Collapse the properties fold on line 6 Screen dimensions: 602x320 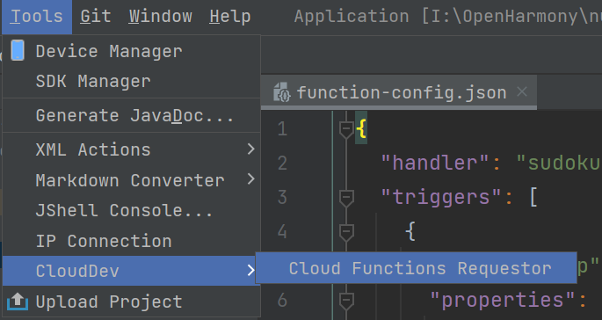tap(346, 301)
